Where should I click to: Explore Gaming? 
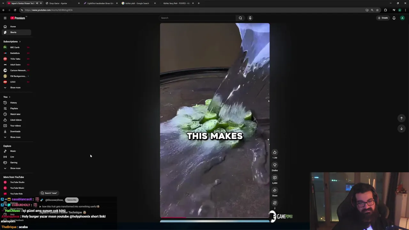click(x=16, y=163)
